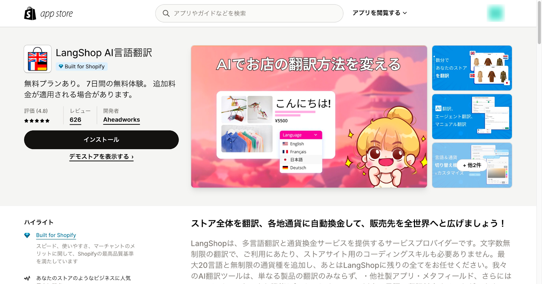The height and width of the screenshot is (284, 542).
Task: Click the インストール button
Action: [101, 140]
